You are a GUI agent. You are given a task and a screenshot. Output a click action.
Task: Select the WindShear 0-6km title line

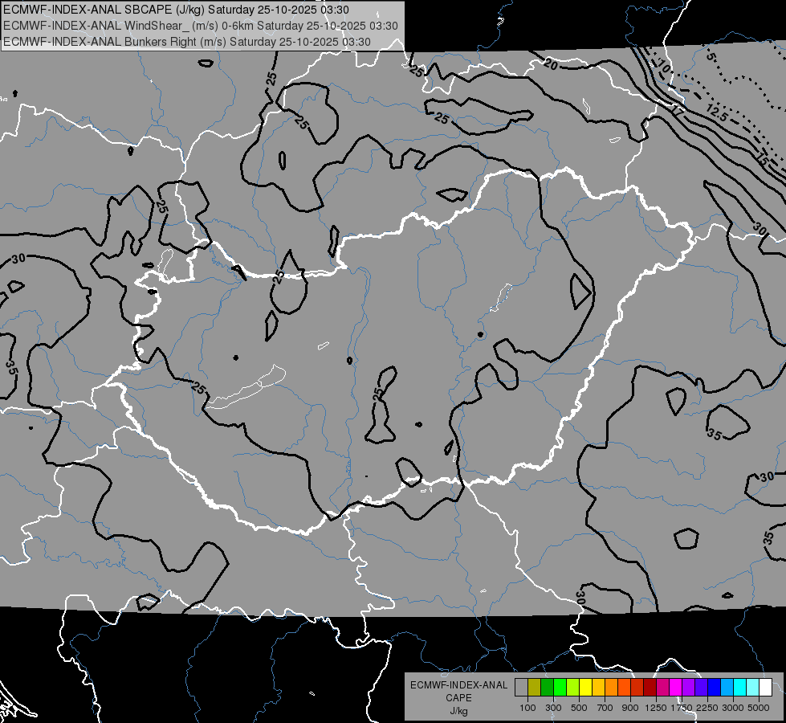tap(201, 26)
